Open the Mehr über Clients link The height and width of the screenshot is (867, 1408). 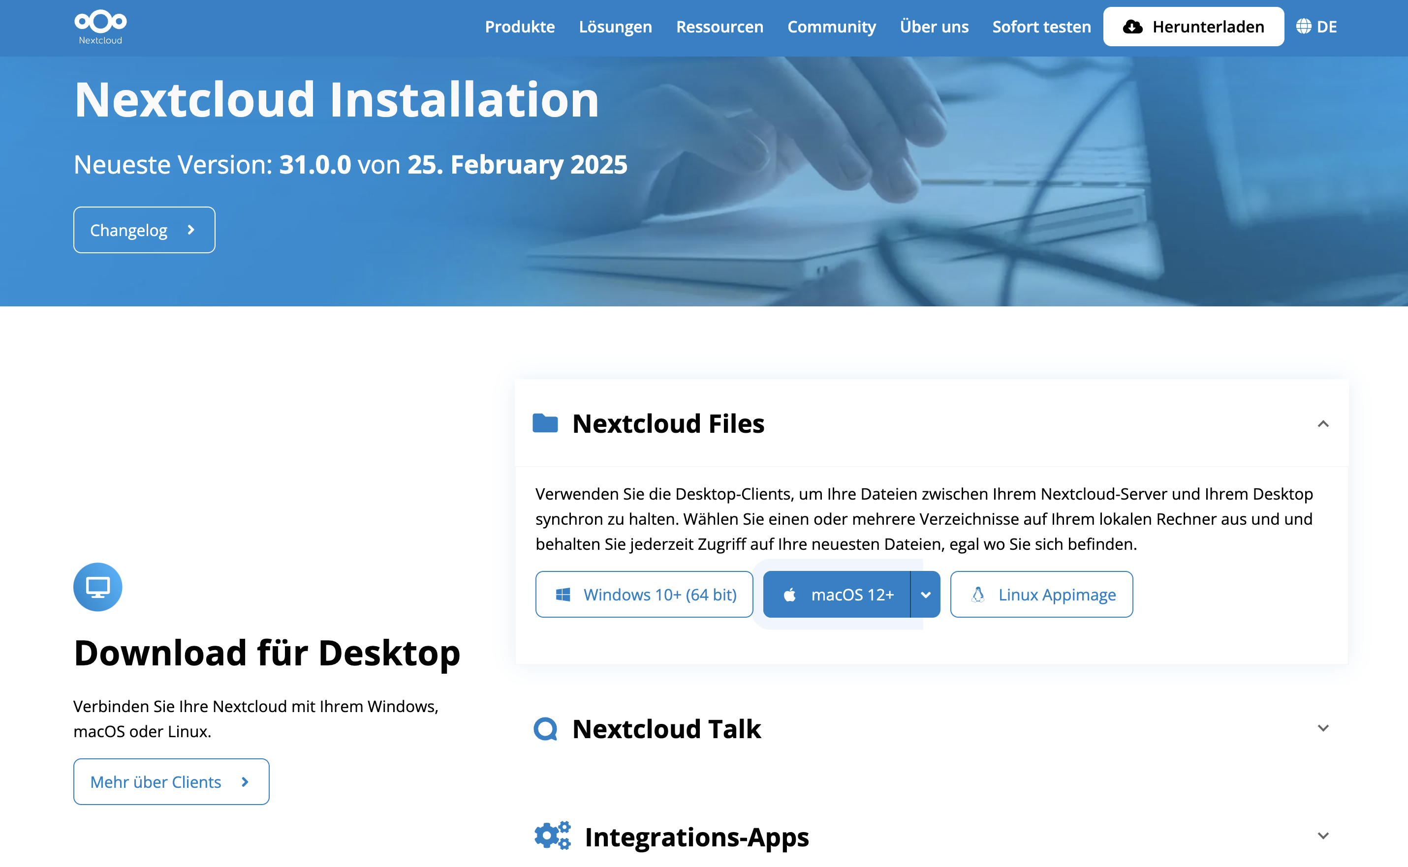[171, 781]
